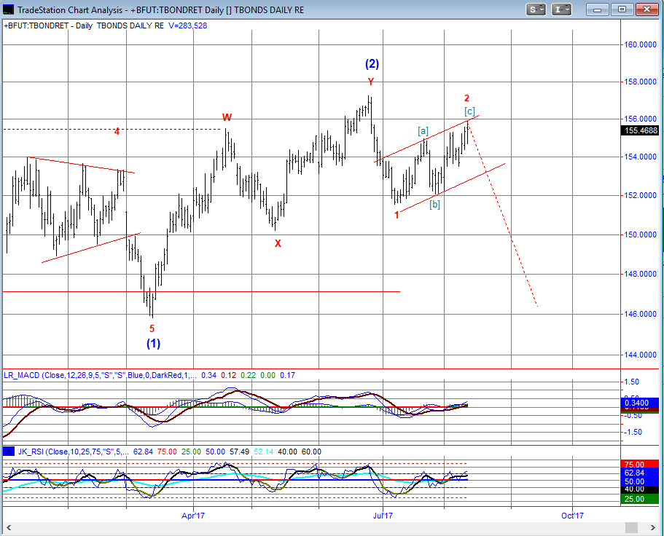Click the 150.0000 price axis label
Screen dimensions: 664x536
pos(641,234)
